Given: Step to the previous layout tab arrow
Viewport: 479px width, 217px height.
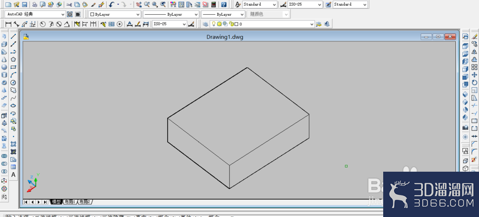Looking at the screenshot, I should [x=33, y=202].
